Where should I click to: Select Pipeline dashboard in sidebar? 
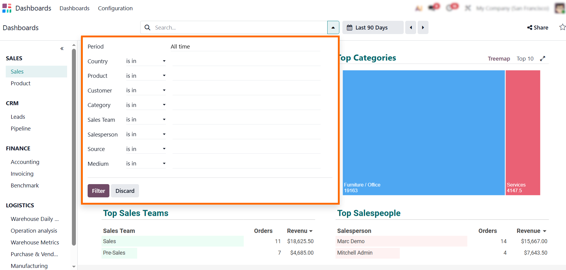tap(21, 128)
